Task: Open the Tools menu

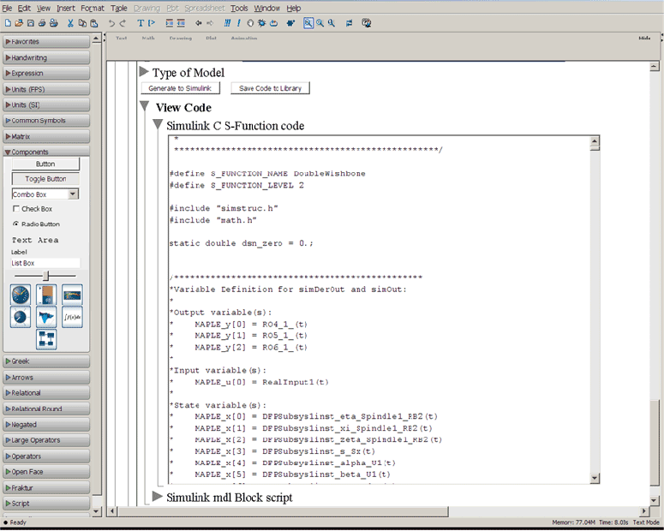Action: coord(239,8)
